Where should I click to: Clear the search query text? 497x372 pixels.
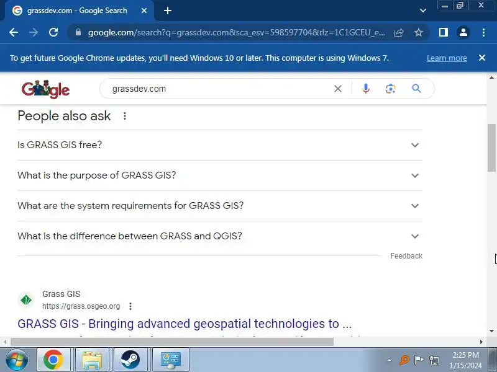tap(338, 89)
